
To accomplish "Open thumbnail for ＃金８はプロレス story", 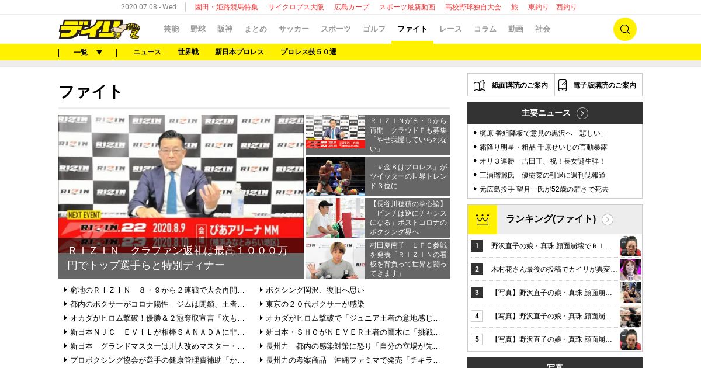I will click(x=335, y=176).
